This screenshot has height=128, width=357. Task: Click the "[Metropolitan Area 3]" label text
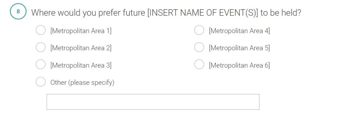point(81,65)
